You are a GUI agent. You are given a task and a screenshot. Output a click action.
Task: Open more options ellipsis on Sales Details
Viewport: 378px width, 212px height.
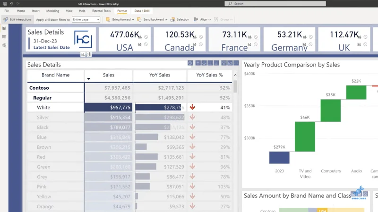pos(236,63)
